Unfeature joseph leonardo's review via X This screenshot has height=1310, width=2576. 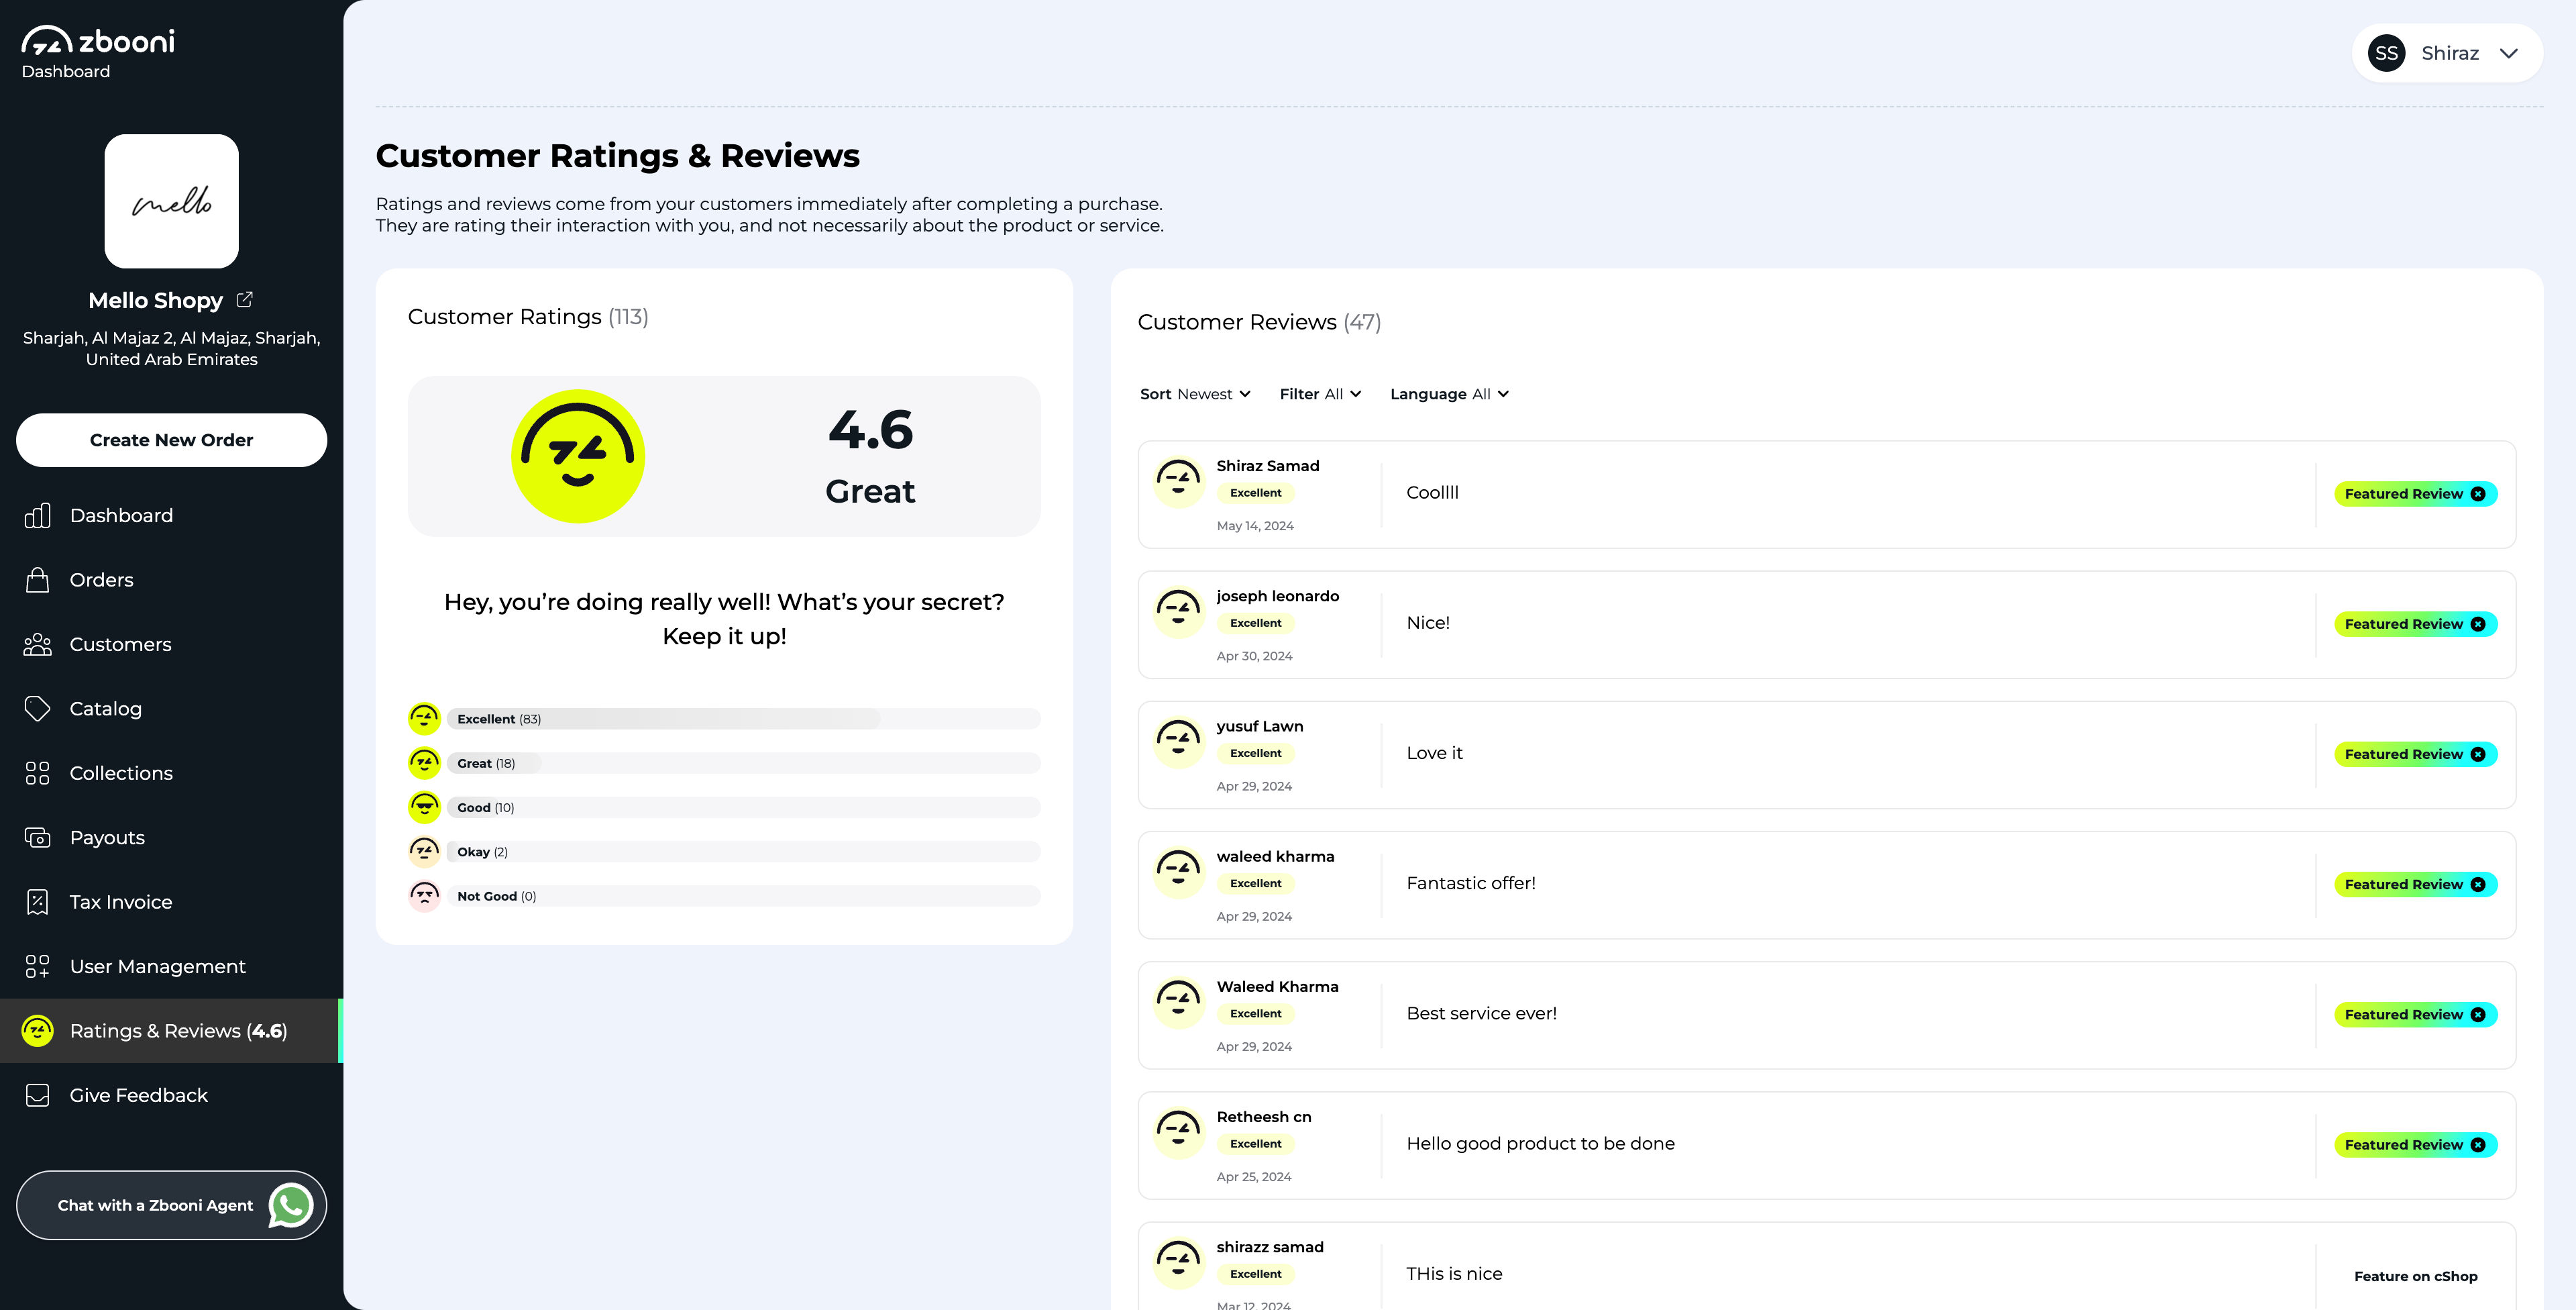click(x=2477, y=623)
